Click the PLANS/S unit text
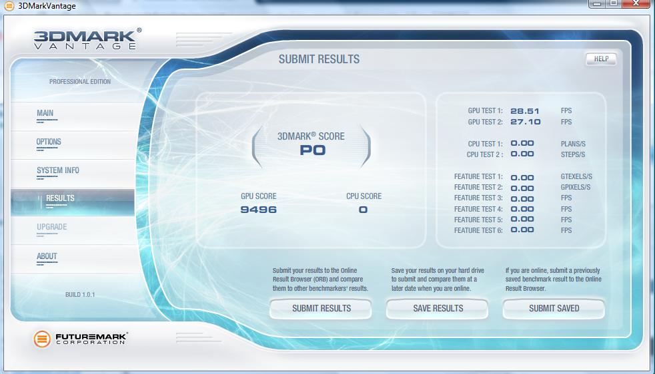 tap(573, 144)
